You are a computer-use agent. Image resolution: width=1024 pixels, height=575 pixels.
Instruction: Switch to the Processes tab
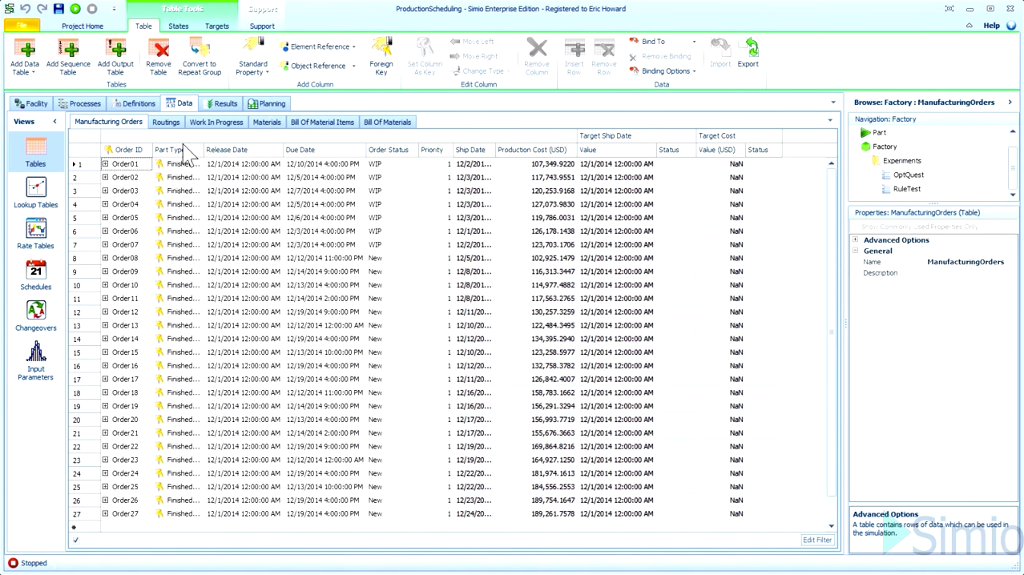[x=79, y=103]
